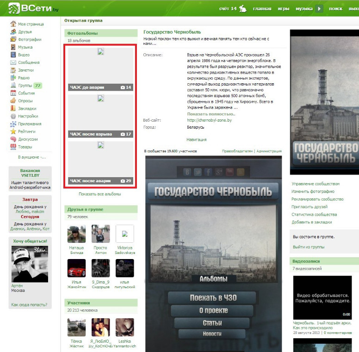Click the Фотографии sidebar icon

pyautogui.click(x=13, y=39)
